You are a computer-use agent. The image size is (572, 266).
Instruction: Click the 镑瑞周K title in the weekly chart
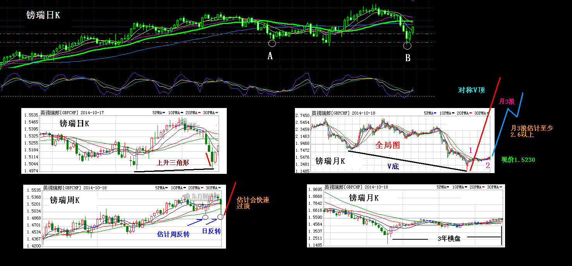pyautogui.click(x=65, y=200)
